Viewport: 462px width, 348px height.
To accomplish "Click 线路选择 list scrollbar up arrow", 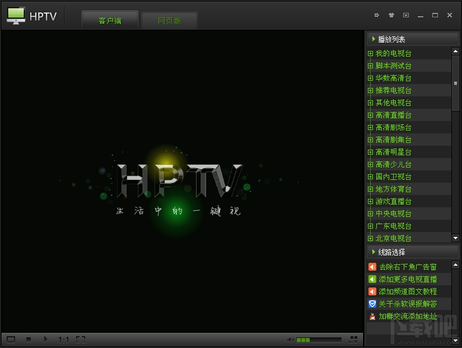I will point(455,265).
